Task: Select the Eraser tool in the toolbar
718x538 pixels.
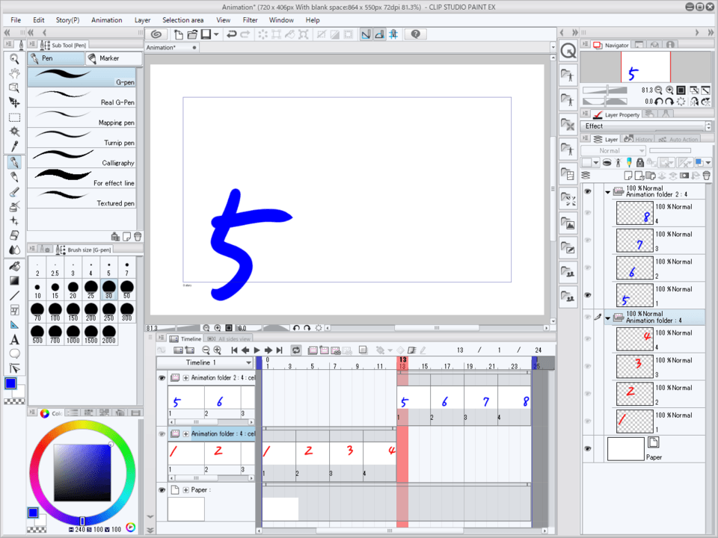Action: pos(14,235)
